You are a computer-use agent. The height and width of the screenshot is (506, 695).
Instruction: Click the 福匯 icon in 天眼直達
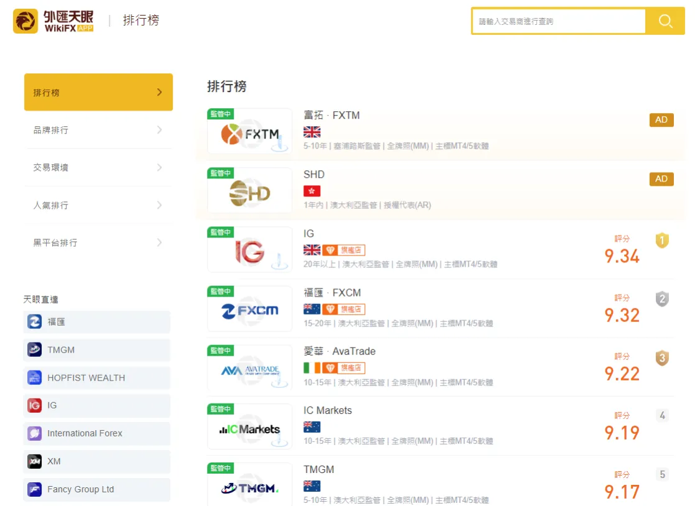(35, 321)
